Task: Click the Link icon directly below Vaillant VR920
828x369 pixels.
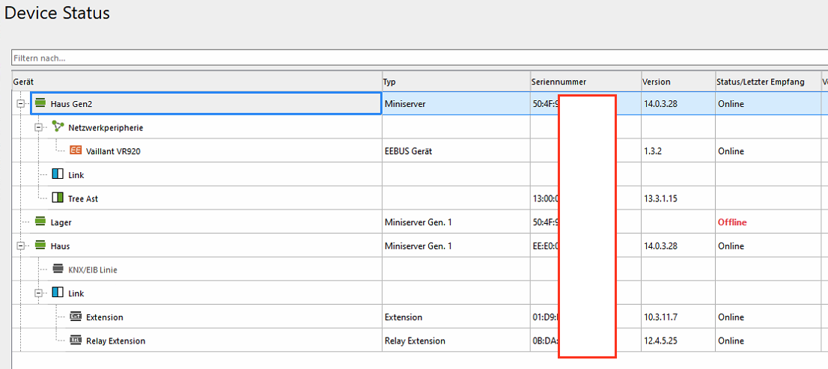Action: point(58,174)
